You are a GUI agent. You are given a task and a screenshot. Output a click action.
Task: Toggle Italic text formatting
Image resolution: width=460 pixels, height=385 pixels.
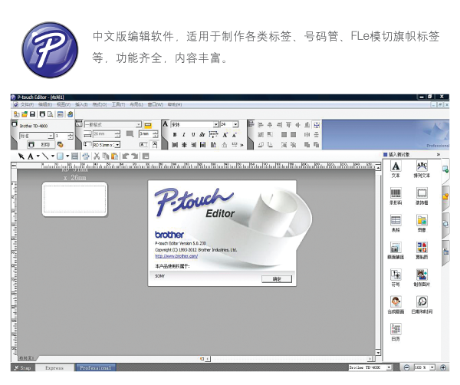tap(184, 135)
